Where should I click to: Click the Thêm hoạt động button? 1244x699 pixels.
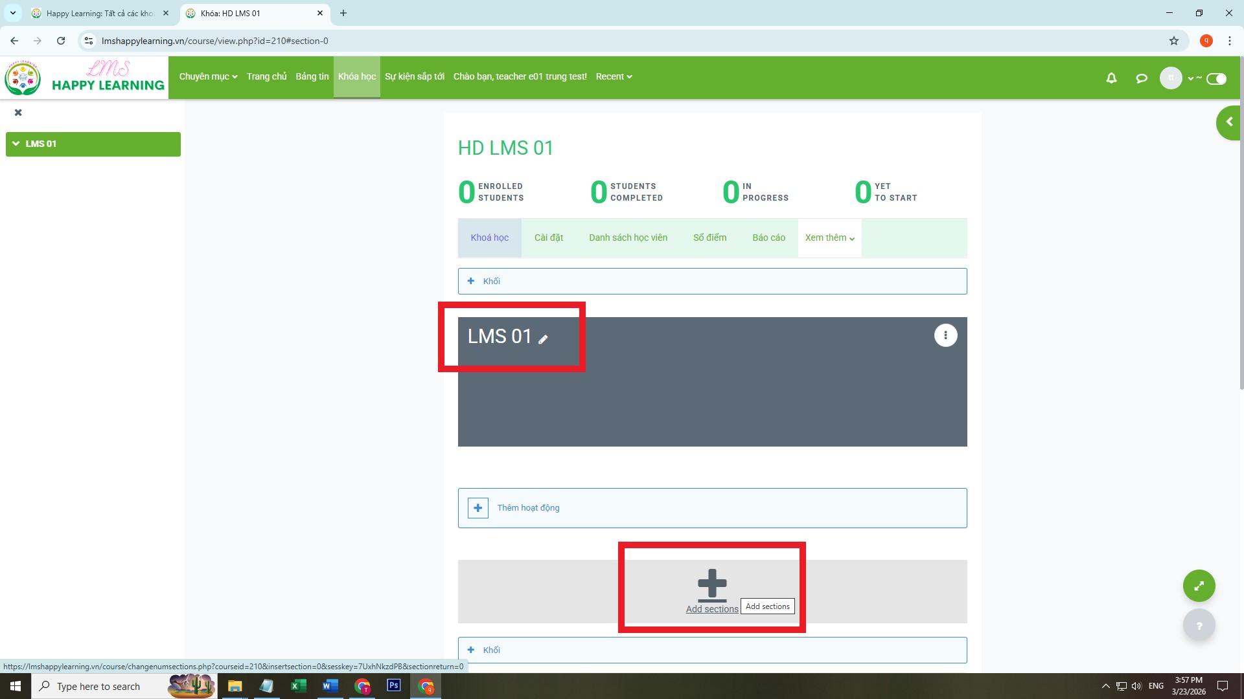[x=528, y=508]
